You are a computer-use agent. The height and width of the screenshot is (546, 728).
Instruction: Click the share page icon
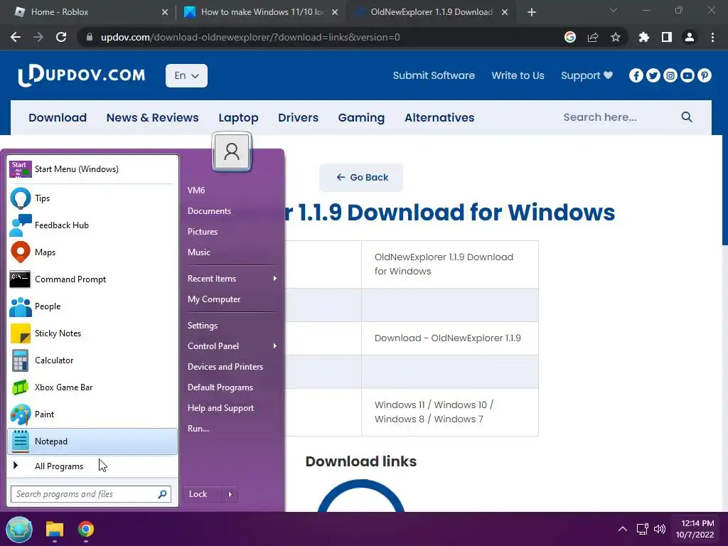593,37
